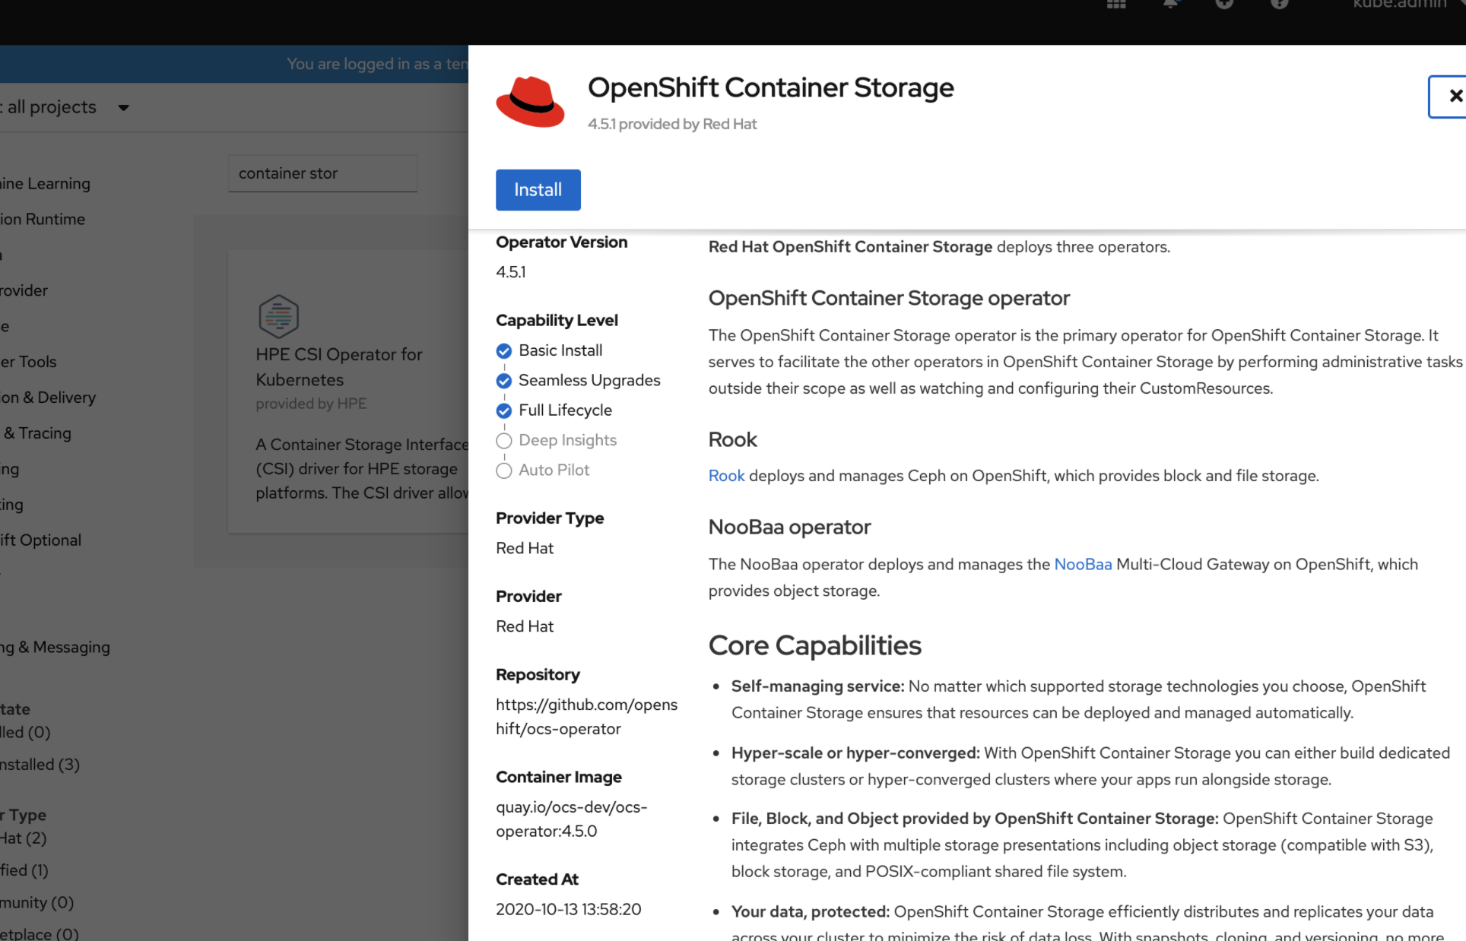
Task: Click the Red Hat fedora logo
Action: click(x=530, y=101)
